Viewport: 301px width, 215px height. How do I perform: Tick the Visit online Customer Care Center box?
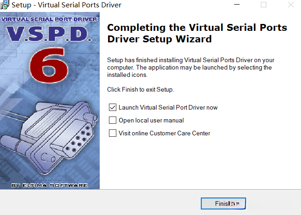click(112, 133)
